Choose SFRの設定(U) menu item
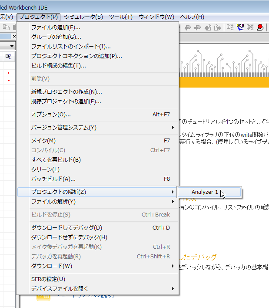 [98, 279]
